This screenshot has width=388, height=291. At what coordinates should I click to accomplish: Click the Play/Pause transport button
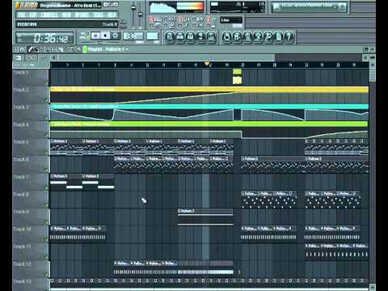[95, 36]
